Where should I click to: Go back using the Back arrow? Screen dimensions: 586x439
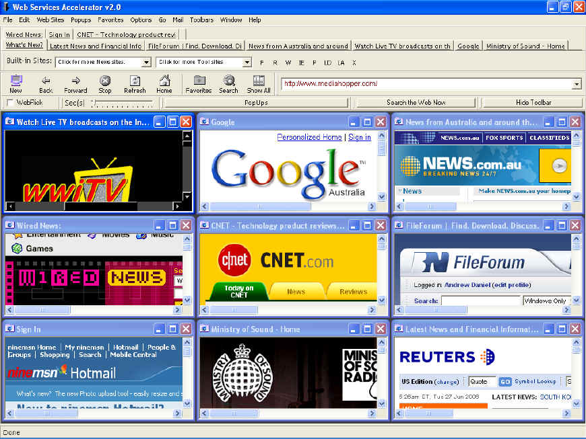pyautogui.click(x=46, y=84)
